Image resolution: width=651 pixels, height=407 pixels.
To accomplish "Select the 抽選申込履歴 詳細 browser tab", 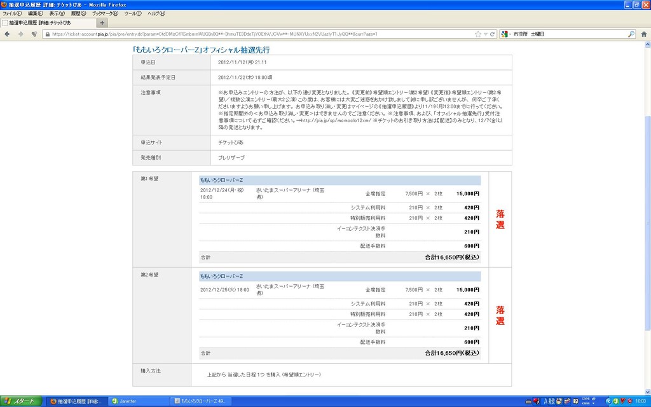I will (x=48, y=23).
